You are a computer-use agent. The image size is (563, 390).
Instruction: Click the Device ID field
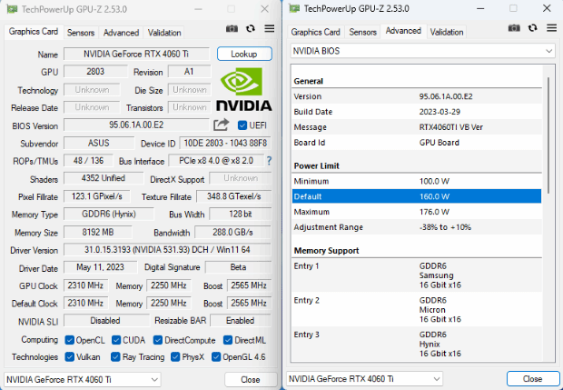(225, 144)
